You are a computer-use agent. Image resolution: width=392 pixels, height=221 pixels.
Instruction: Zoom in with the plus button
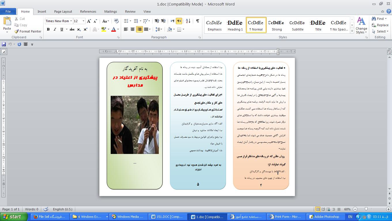pyautogui.click(x=388, y=209)
